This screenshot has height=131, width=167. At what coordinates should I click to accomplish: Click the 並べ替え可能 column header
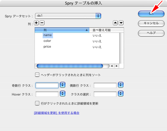click(106, 30)
